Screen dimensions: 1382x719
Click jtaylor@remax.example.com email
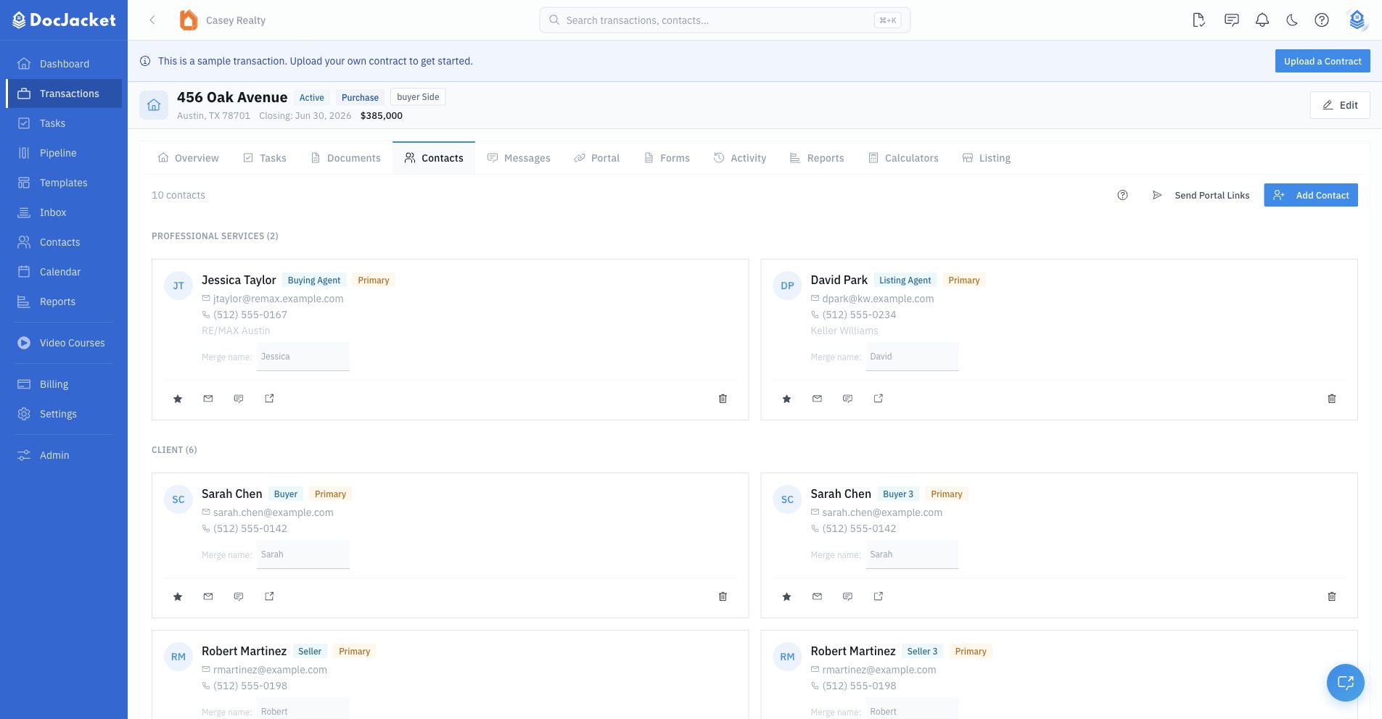278,299
